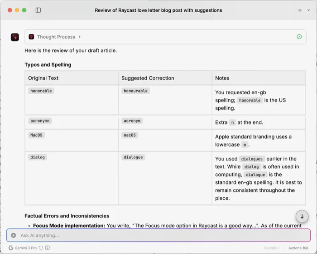Image resolution: width=317 pixels, height=254 pixels.
Task: Start a new chat with plus icon
Action: (x=300, y=10)
